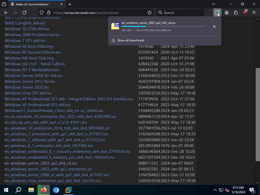Open File Explorer from taskbar
This screenshot has height=195, width=260.
click(31, 190)
